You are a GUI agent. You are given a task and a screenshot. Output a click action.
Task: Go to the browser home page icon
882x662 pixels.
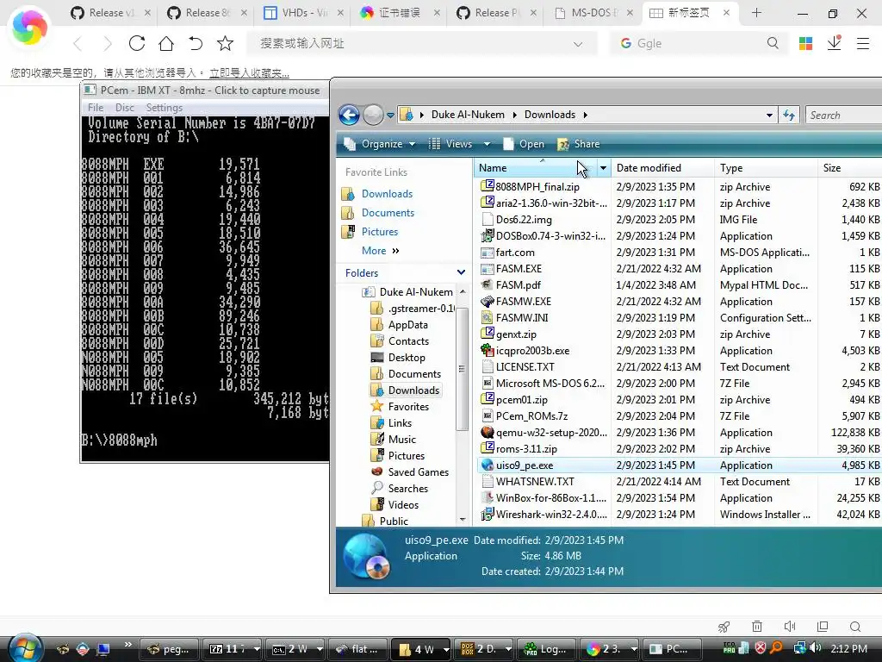point(166,43)
